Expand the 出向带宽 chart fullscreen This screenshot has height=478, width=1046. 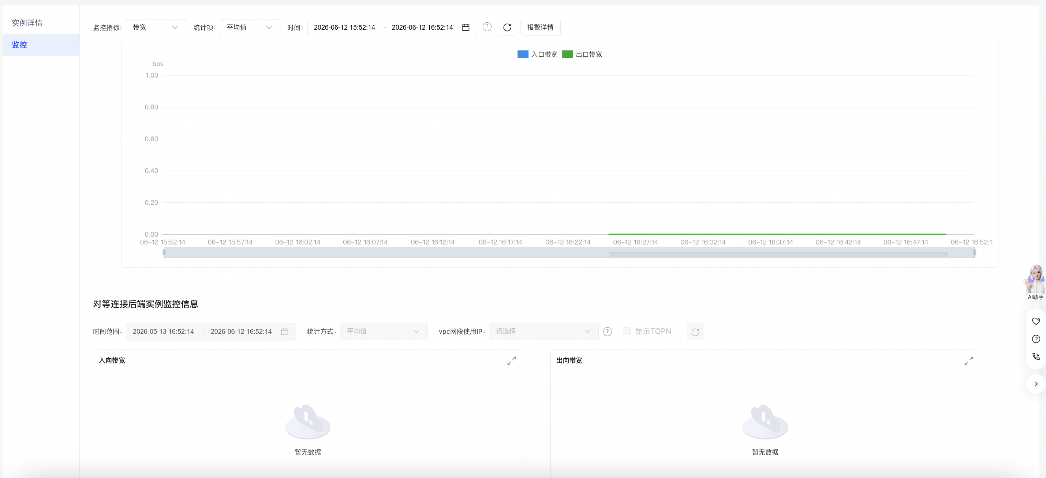(968, 361)
